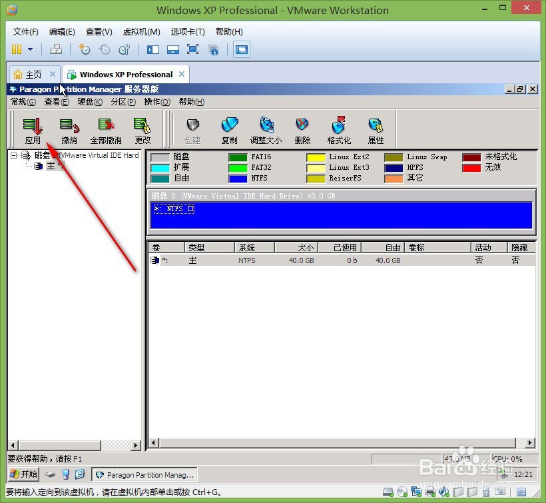Open VMware 帮助(H) menu

point(229,32)
